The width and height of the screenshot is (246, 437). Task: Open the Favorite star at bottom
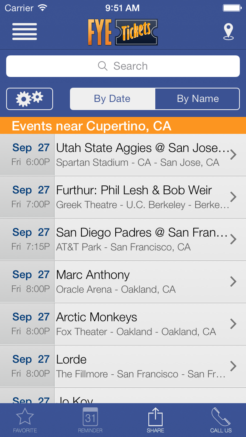tap(25, 419)
